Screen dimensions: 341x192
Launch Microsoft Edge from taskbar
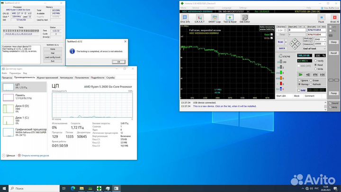pos(73,188)
